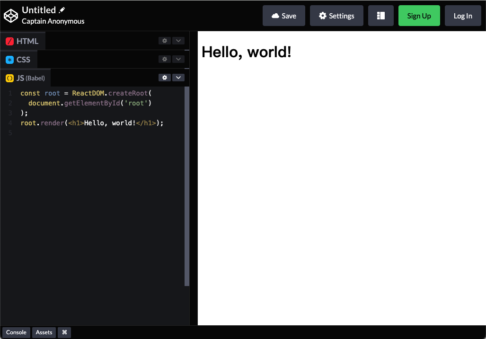486x339 pixels.
Task: Click the red HTML slash icon
Action: [9, 41]
